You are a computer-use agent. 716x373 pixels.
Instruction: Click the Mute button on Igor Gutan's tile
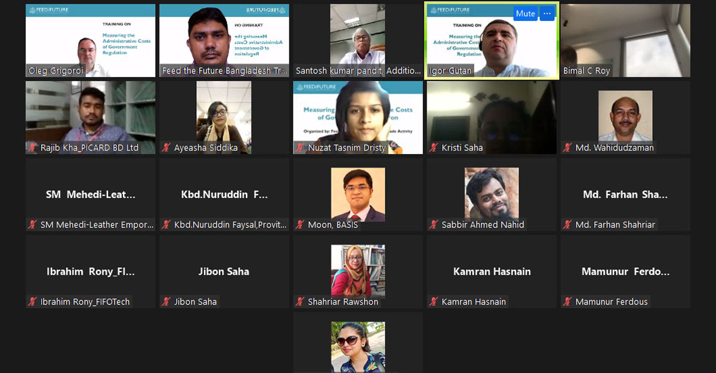coord(526,14)
